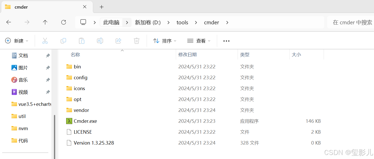This screenshot has height=159, width=374.
Task: Select the Version 1.3.25.328 file name
Action: tap(94, 143)
